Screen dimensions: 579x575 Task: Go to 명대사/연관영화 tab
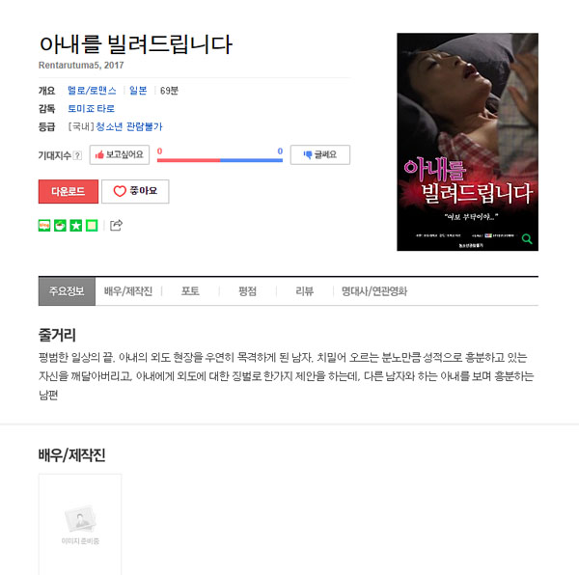374,291
